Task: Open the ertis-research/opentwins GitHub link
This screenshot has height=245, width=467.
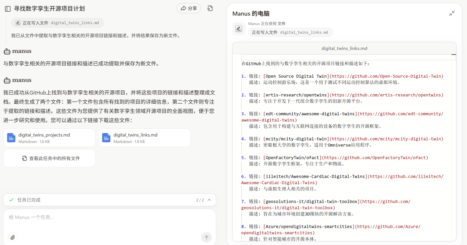Action: (387, 95)
